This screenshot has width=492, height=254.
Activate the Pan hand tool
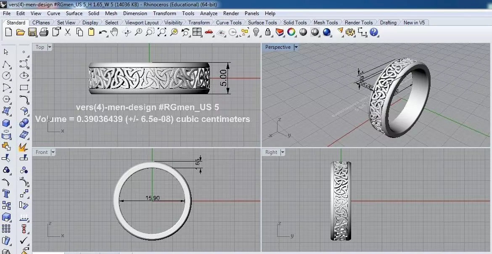[x=114, y=32]
